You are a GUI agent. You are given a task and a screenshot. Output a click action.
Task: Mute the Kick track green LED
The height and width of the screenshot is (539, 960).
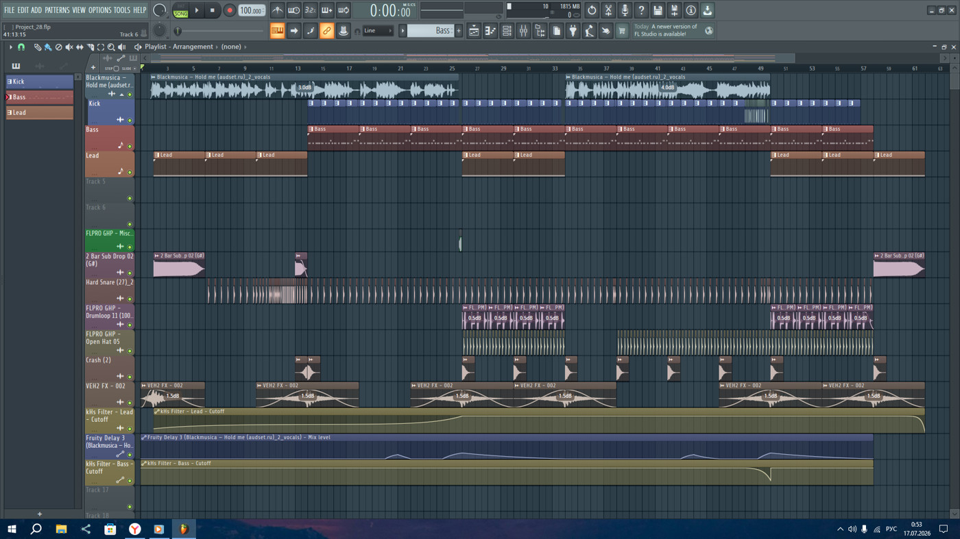(130, 121)
